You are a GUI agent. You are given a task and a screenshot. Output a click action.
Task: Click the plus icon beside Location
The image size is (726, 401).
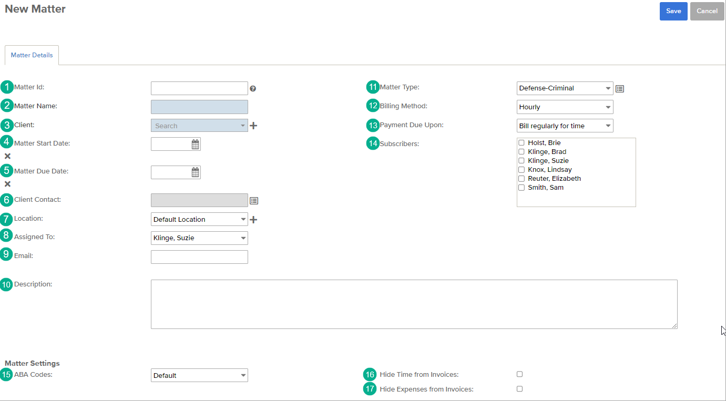tap(253, 219)
